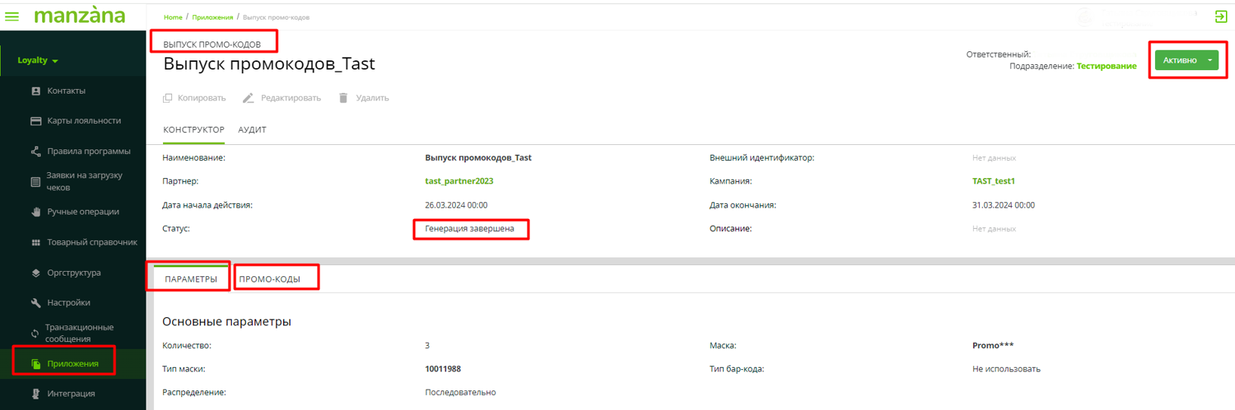Viewport: 1235px width, 410px height.
Task: Follow the Тестирование department link
Action: pyautogui.click(x=1106, y=66)
